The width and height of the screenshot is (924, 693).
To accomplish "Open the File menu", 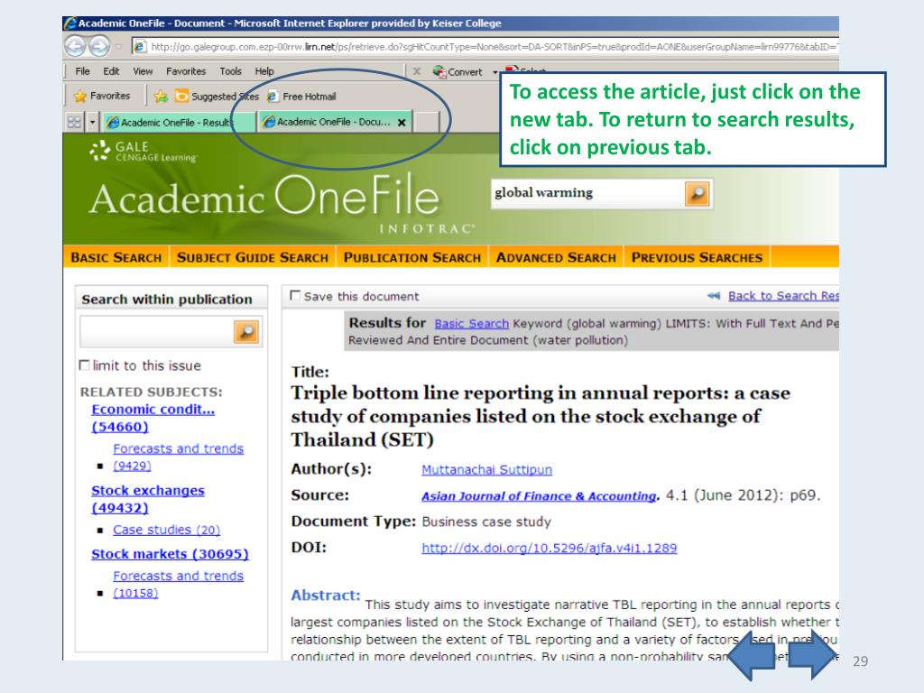I will coord(82,70).
